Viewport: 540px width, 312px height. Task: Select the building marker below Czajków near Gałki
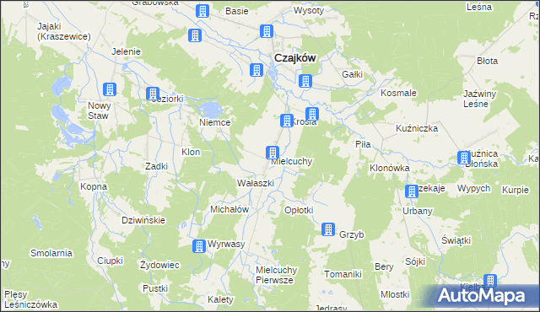(x=305, y=81)
